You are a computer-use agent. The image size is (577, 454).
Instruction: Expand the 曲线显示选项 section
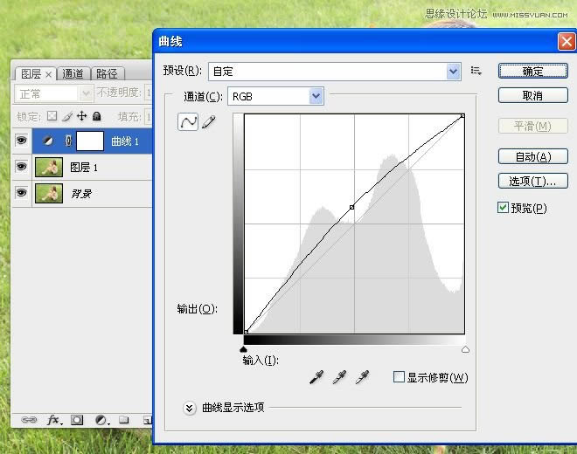(189, 407)
